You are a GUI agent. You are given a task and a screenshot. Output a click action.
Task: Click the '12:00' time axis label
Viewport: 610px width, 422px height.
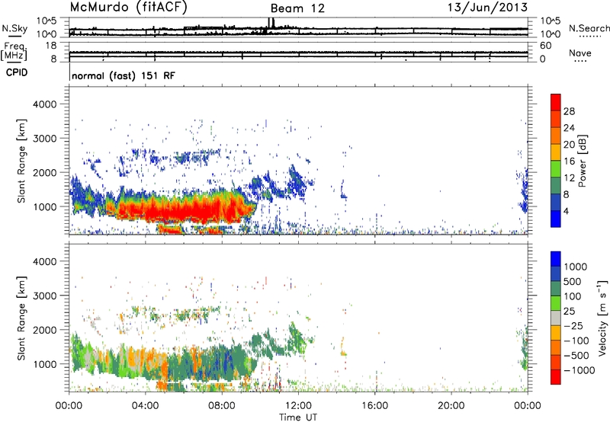(x=298, y=406)
